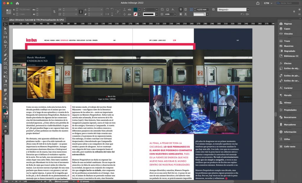Viewport: 302px width, 183px height.
Task: Click the share/export icon in title bar
Action: (258, 3)
